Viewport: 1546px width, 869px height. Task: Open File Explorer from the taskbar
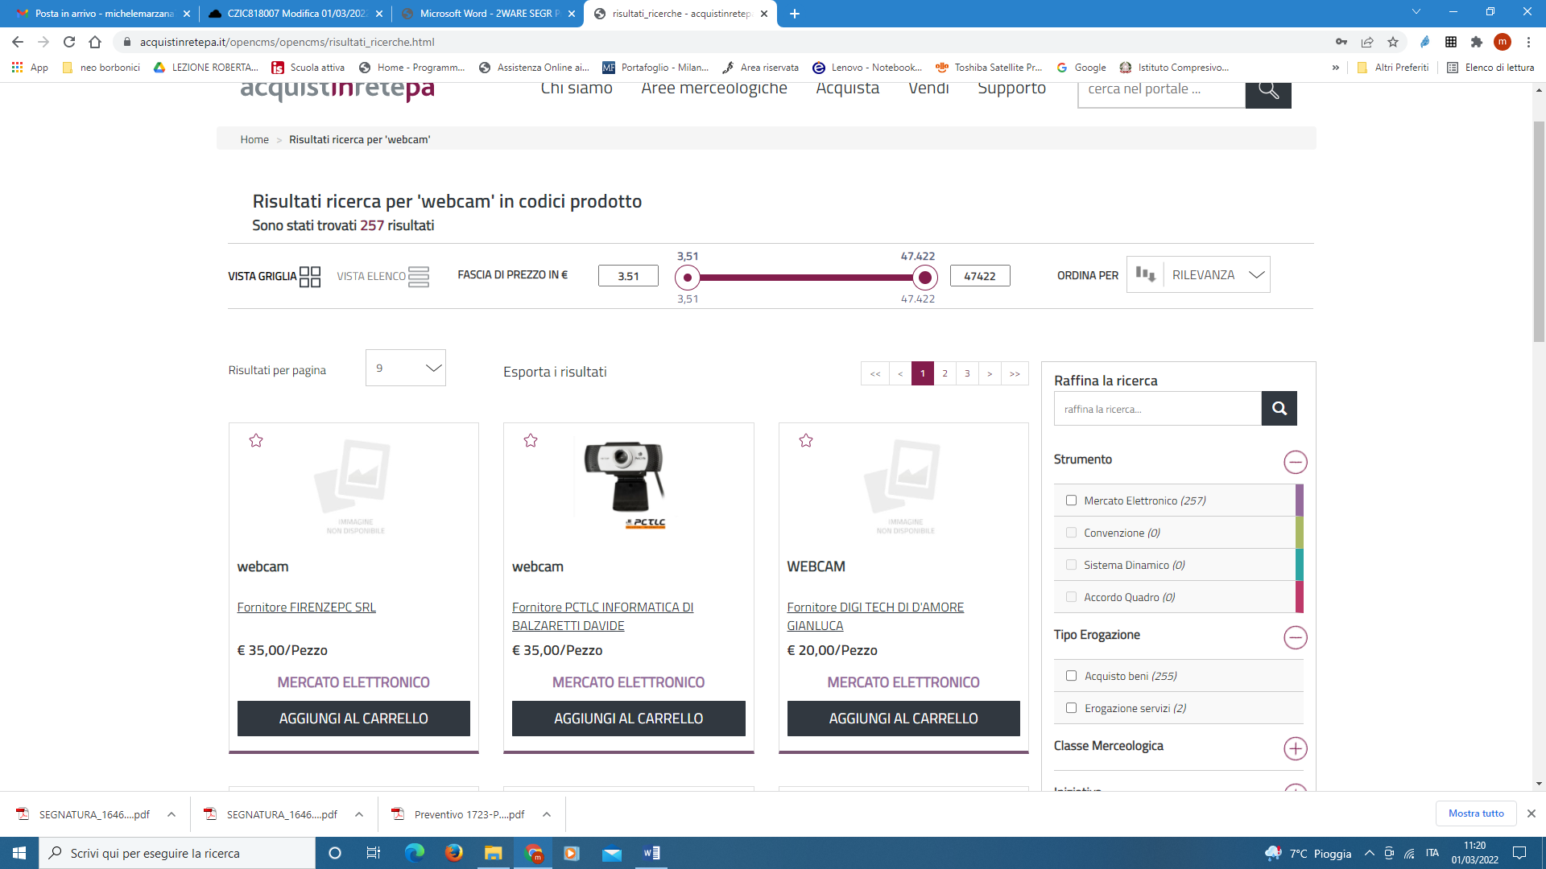coord(493,853)
